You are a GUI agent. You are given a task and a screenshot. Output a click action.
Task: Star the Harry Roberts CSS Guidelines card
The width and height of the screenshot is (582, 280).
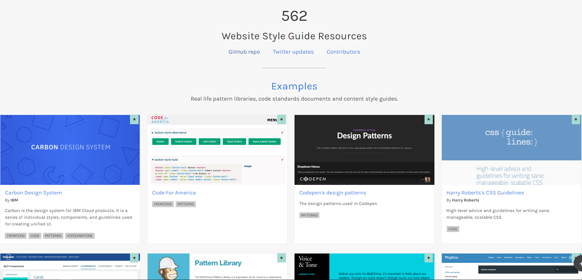(x=576, y=119)
